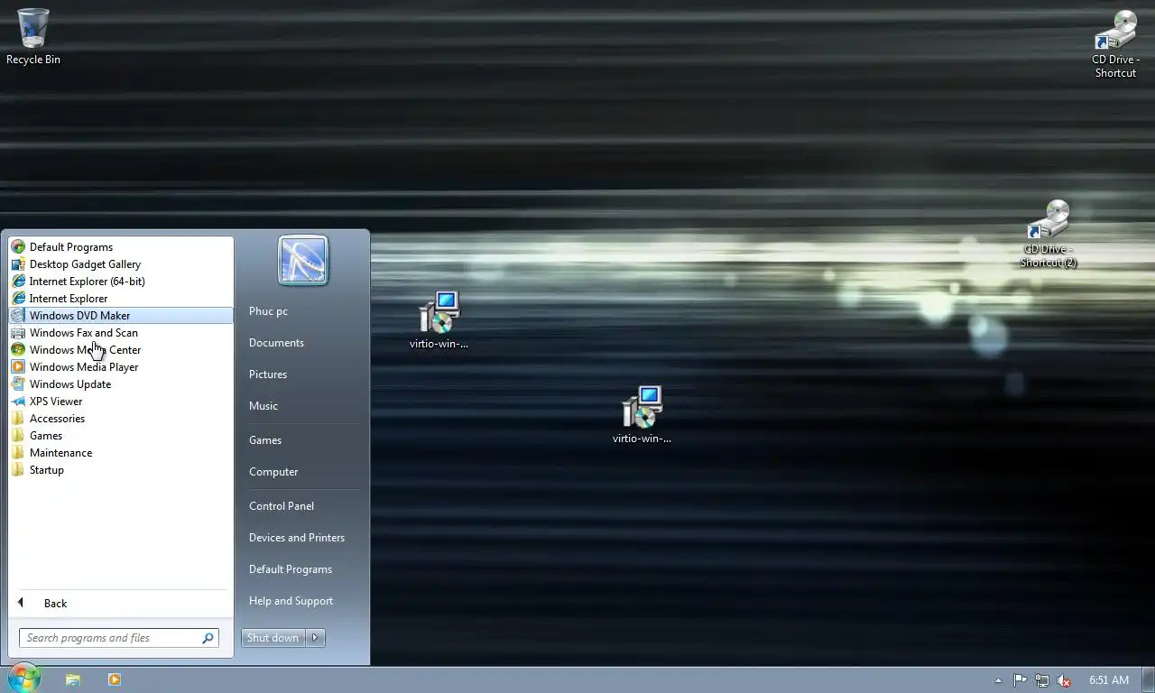The width and height of the screenshot is (1155, 693).
Task: Click the user account picture
Action: tap(303, 260)
